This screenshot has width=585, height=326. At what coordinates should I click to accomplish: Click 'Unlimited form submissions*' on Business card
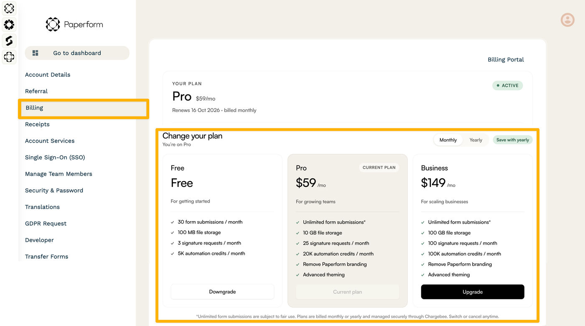460,222
